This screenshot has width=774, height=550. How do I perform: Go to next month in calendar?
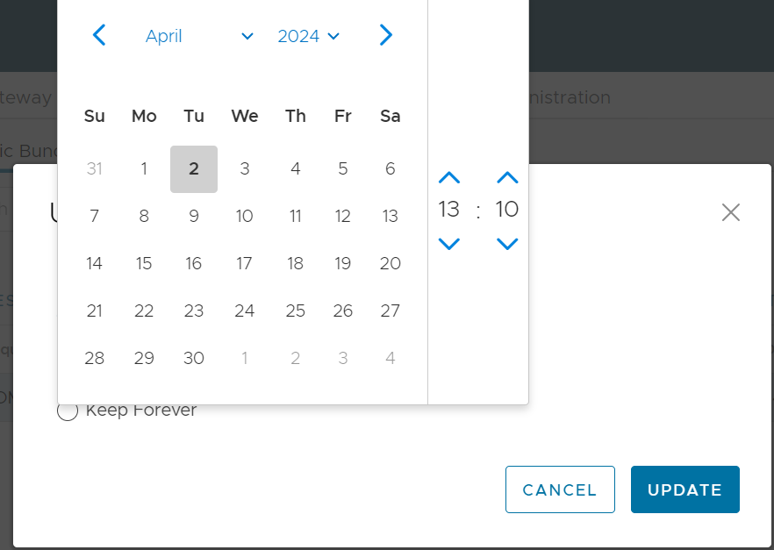click(386, 35)
